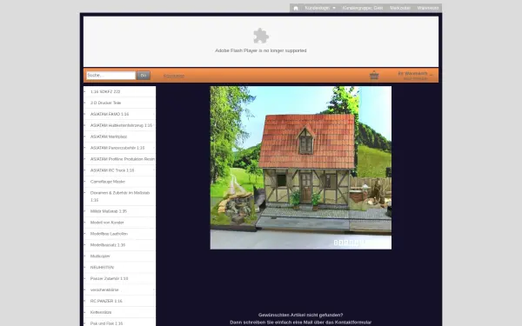Open Modell von Kunden category

(107, 223)
